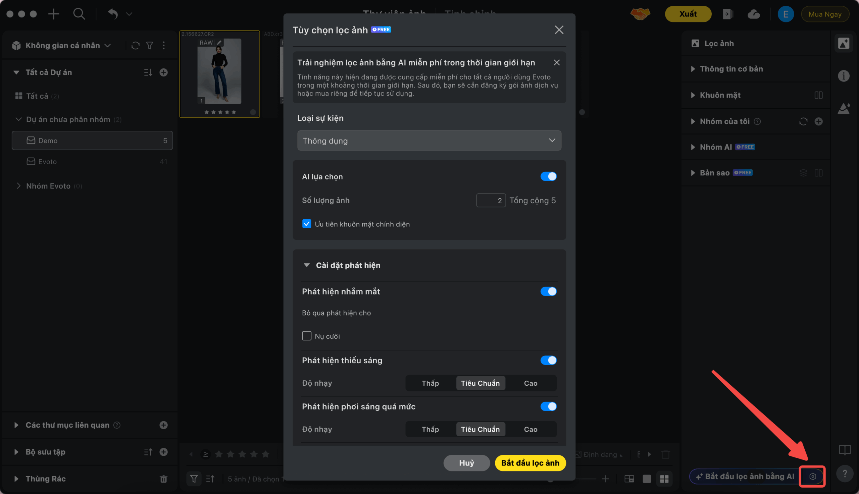Click the search magnifier icon
The image size is (859, 494).
(79, 14)
